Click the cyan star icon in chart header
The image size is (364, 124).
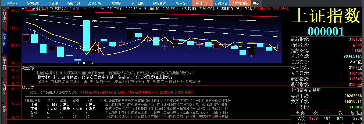(x=23, y=8)
